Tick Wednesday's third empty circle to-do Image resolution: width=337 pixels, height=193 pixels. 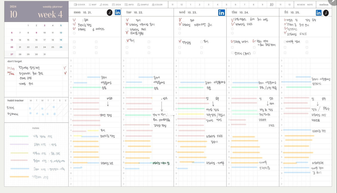tap(180, 29)
